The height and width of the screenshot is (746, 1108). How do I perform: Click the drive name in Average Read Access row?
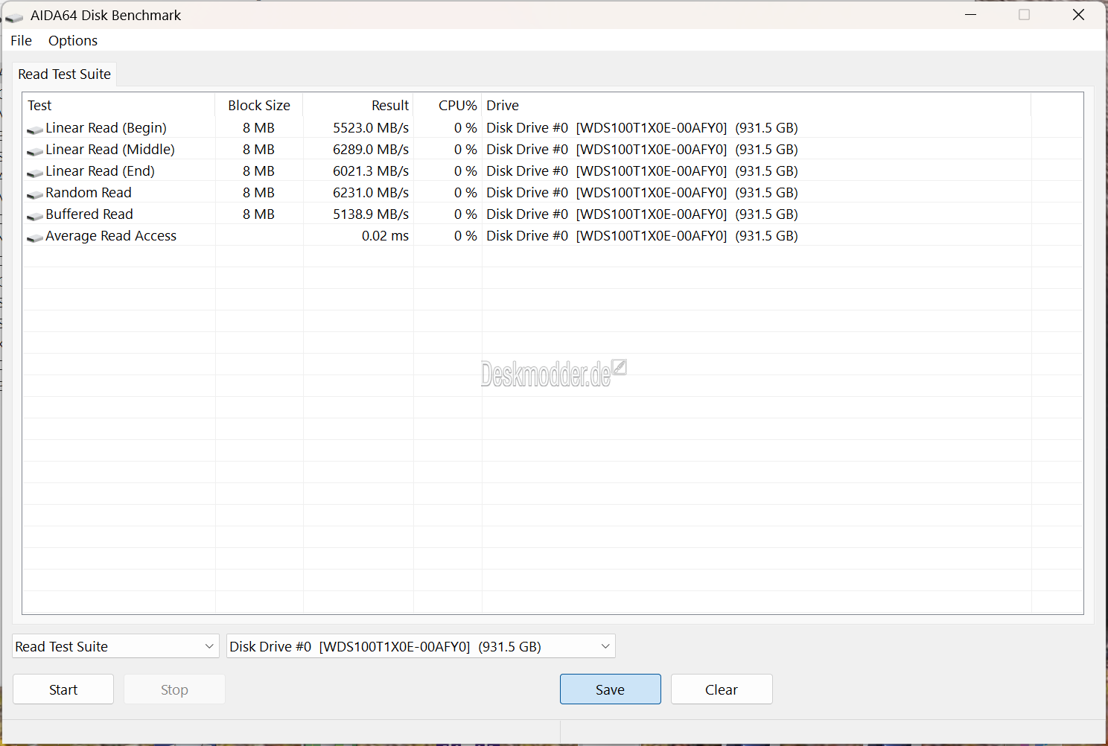click(x=642, y=236)
